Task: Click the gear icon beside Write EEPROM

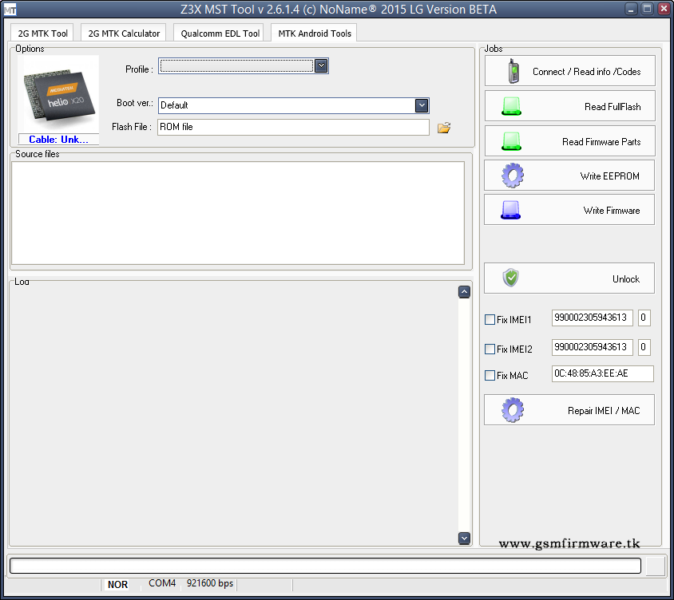Action: 513,176
